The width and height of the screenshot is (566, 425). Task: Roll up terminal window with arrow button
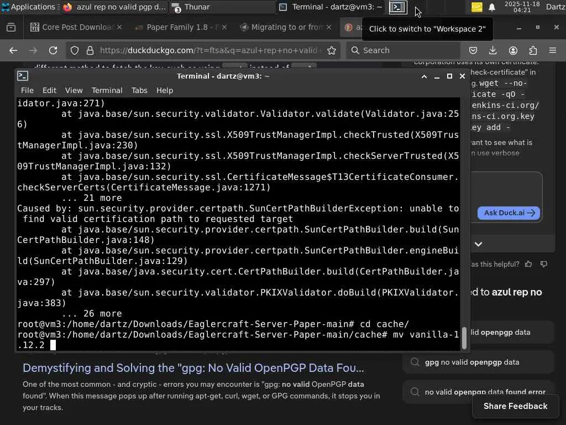[x=424, y=76]
